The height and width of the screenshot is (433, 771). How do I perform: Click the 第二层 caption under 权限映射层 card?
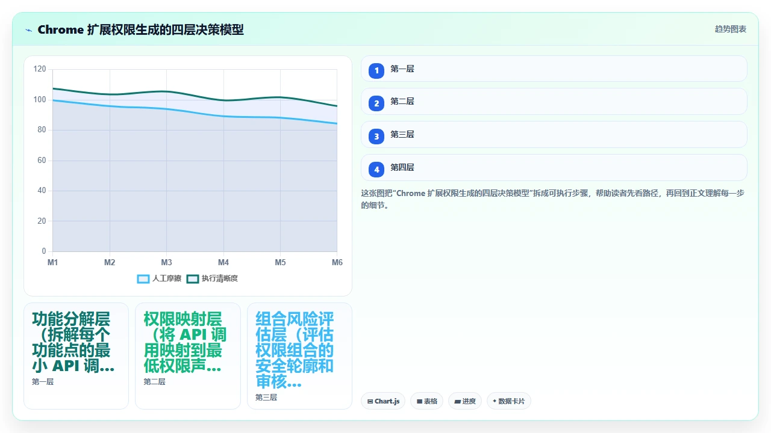pos(154,381)
